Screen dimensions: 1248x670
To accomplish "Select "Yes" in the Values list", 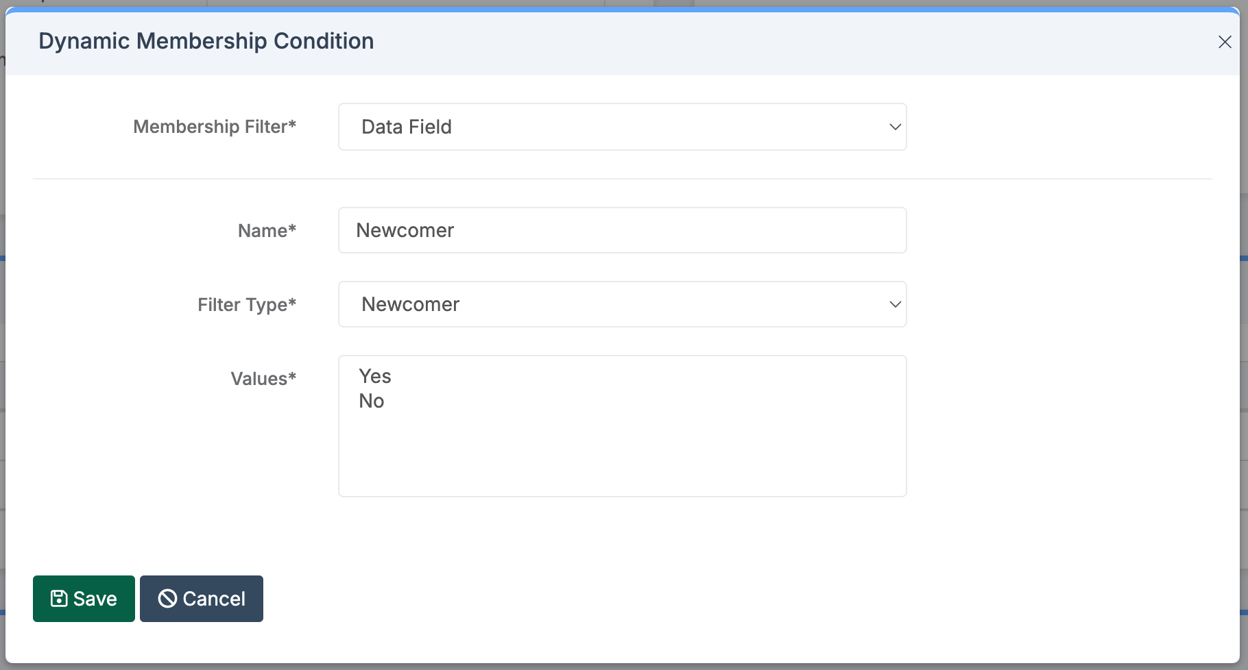I will point(375,376).
